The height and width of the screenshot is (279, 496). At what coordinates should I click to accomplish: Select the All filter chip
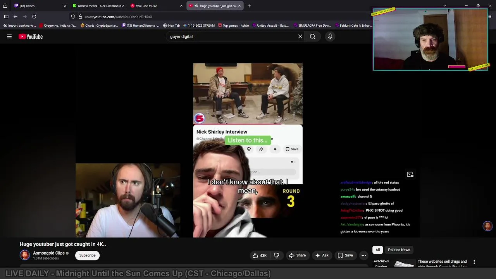(377, 250)
